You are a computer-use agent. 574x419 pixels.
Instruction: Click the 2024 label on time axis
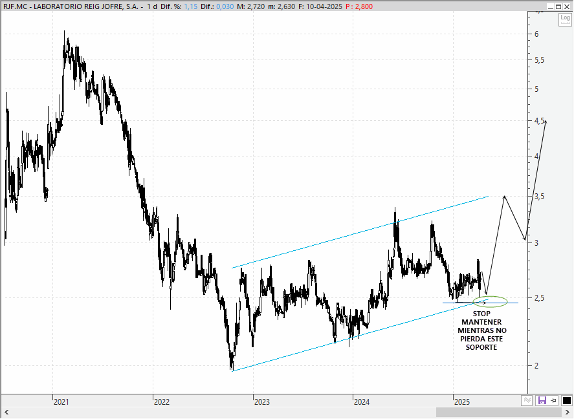pos(362,402)
